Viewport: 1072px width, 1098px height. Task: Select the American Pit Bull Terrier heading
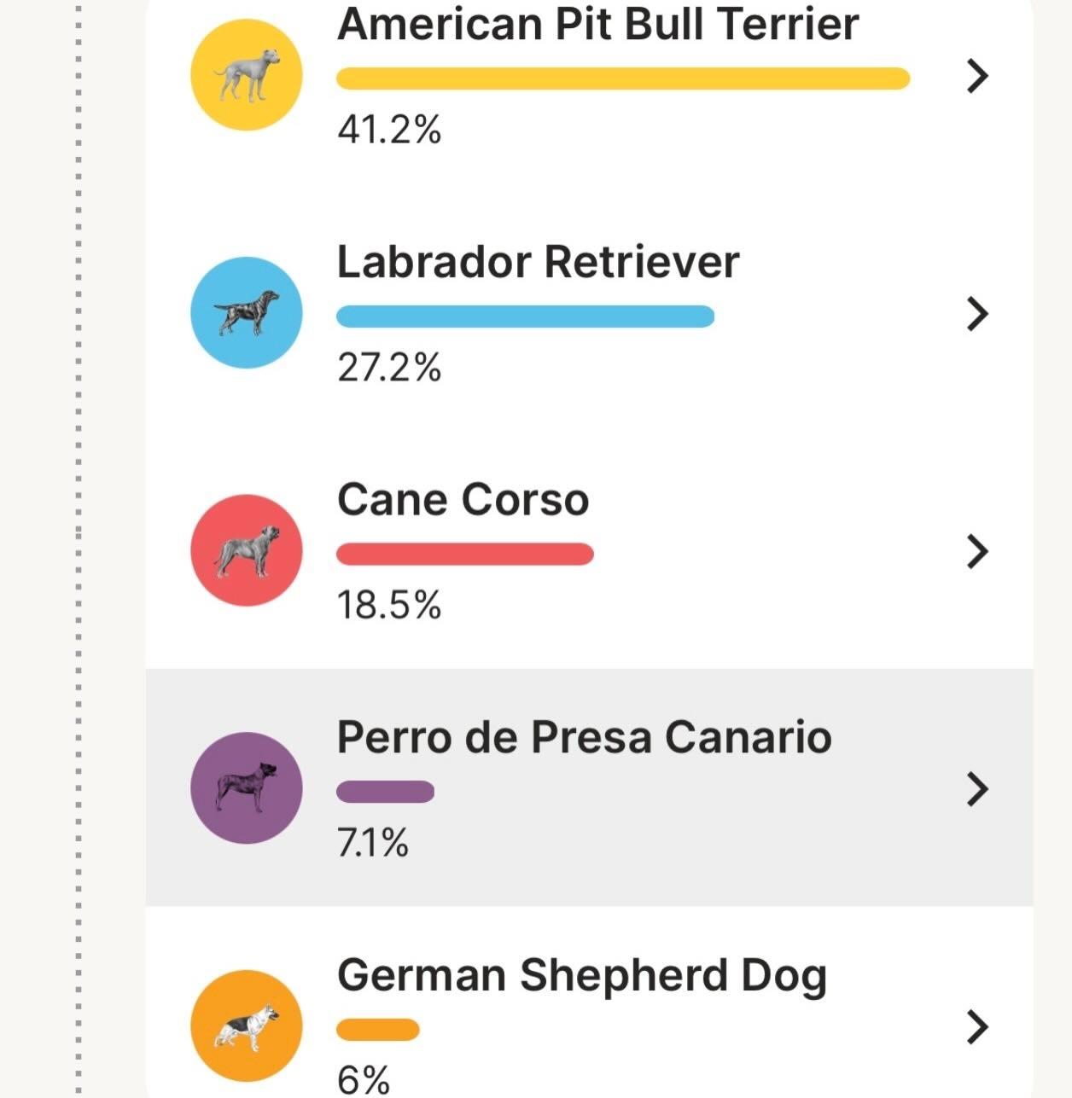click(x=597, y=24)
